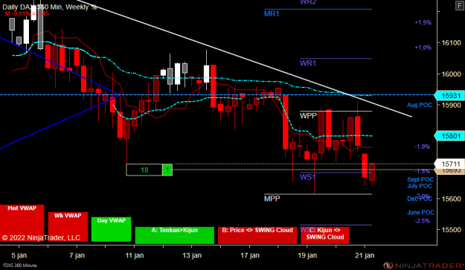465x270 pixels.
Task: Click the 17 jan date on time axis
Action: pos(250,255)
